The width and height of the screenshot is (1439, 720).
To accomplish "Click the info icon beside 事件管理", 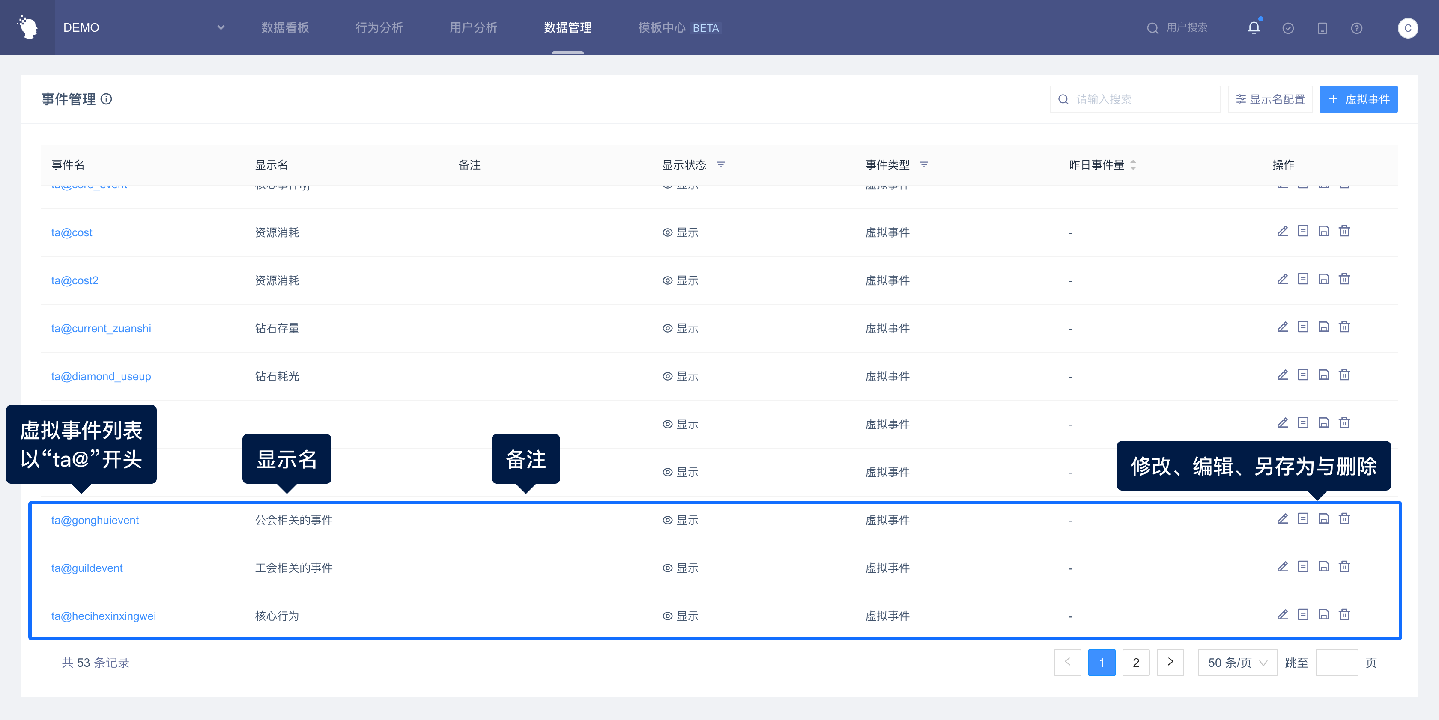I will pyautogui.click(x=106, y=99).
